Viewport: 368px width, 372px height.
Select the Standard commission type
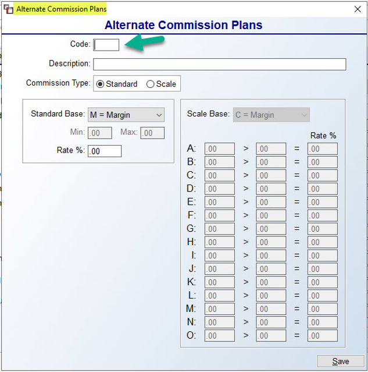click(x=117, y=84)
